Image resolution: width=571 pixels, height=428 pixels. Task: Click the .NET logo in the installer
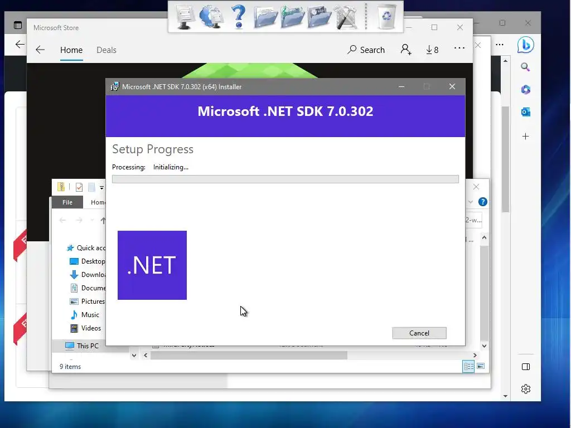(152, 265)
